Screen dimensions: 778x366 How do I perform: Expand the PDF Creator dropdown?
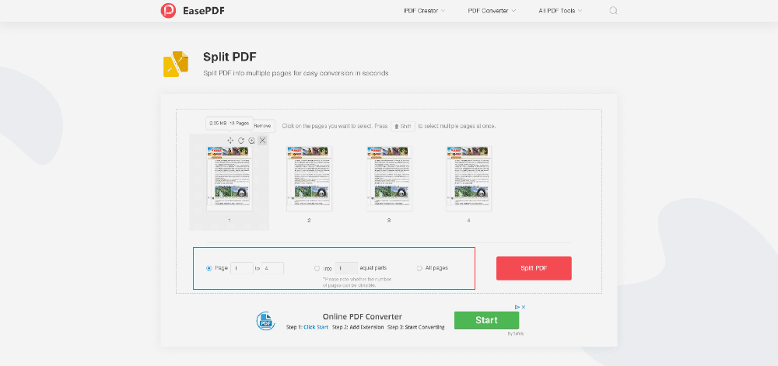(x=425, y=11)
